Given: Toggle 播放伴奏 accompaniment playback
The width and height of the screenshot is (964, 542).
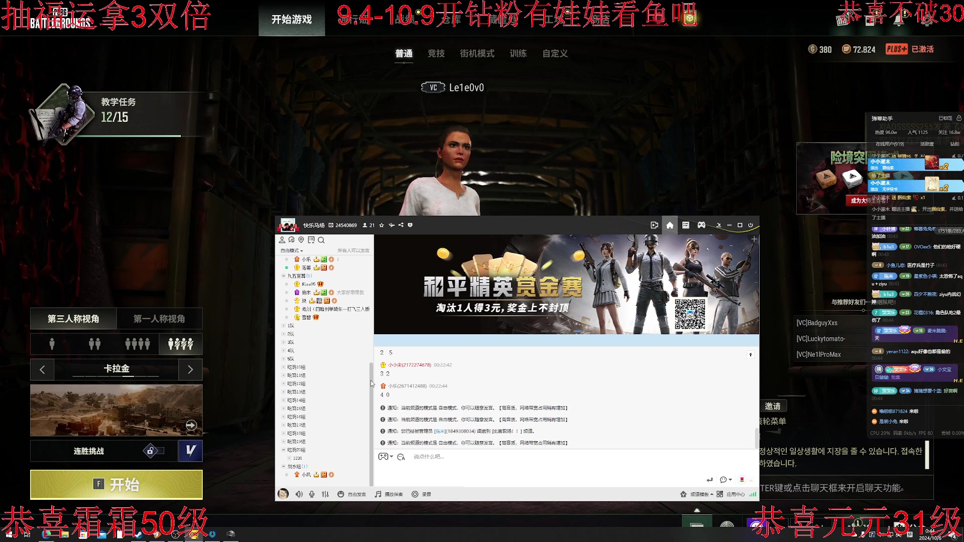Looking at the screenshot, I should [389, 494].
